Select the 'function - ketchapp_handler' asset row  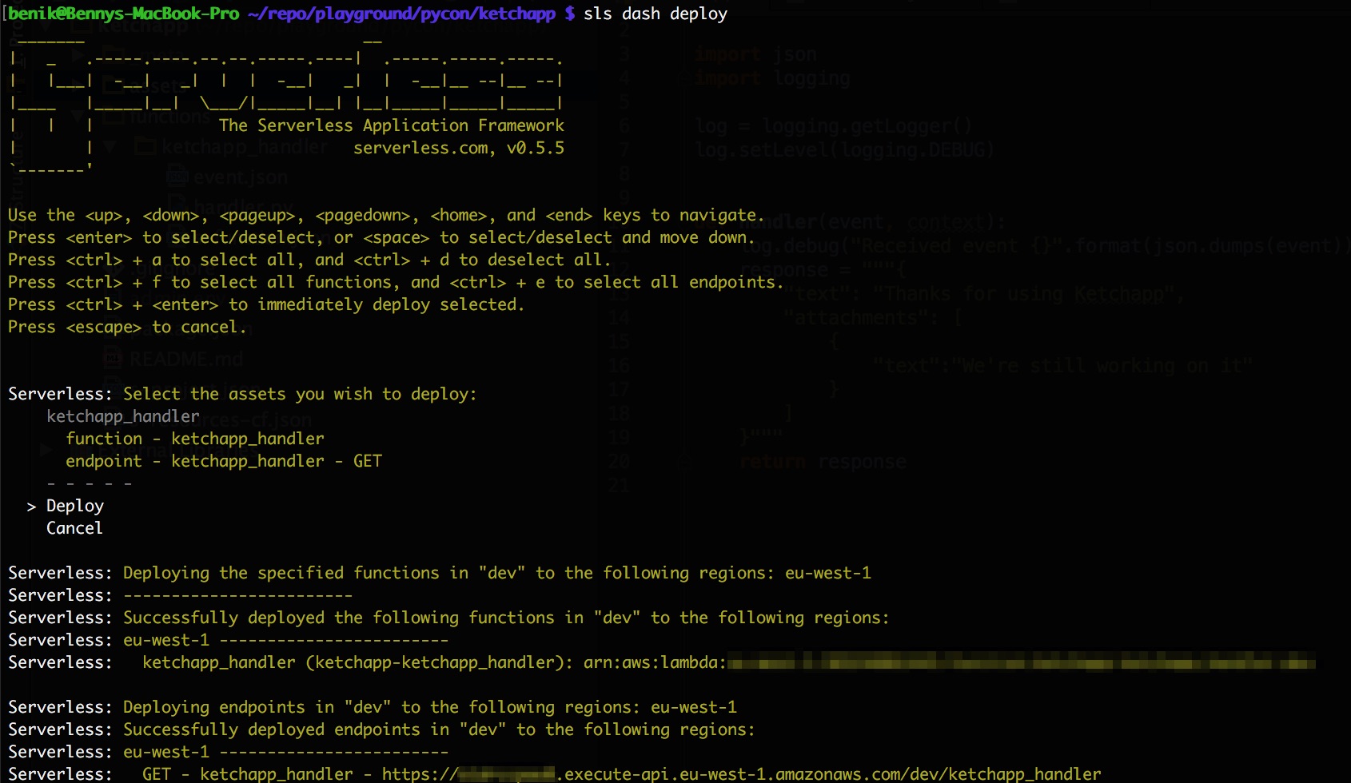(x=195, y=439)
